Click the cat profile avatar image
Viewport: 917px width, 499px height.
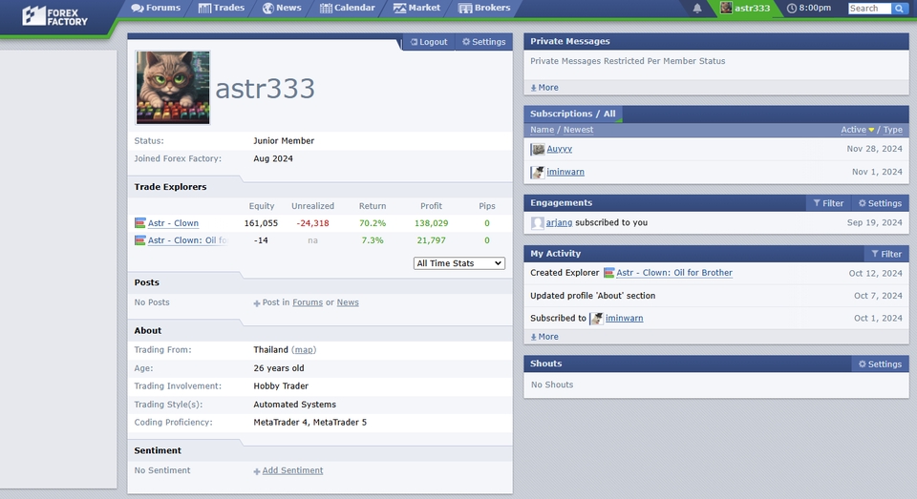coord(173,88)
